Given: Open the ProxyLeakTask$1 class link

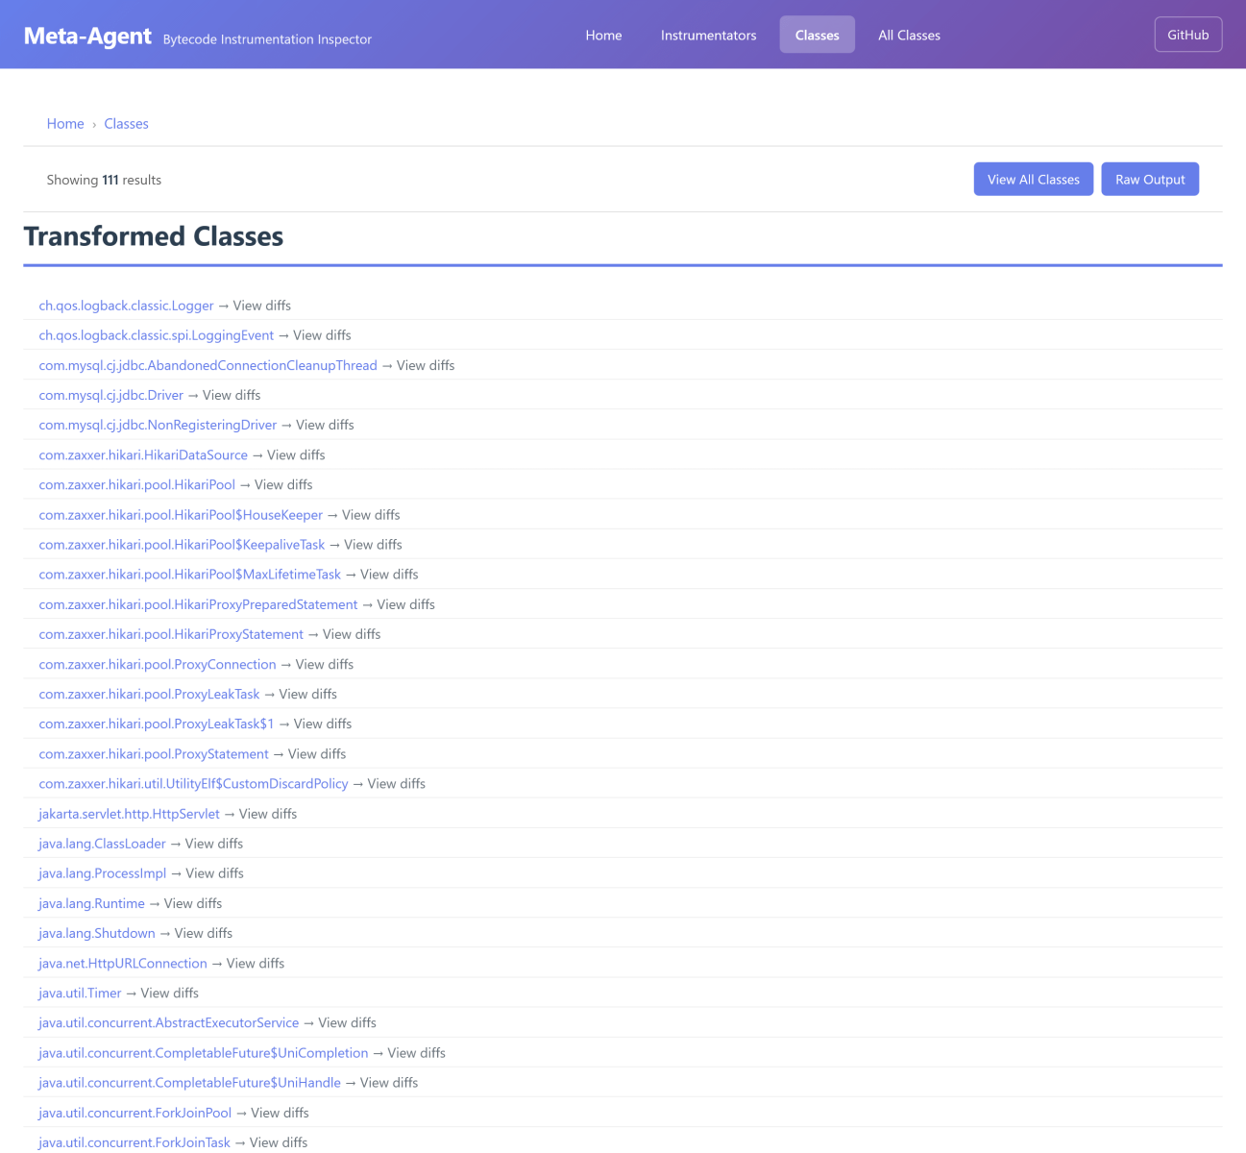Looking at the screenshot, I should (x=156, y=724).
